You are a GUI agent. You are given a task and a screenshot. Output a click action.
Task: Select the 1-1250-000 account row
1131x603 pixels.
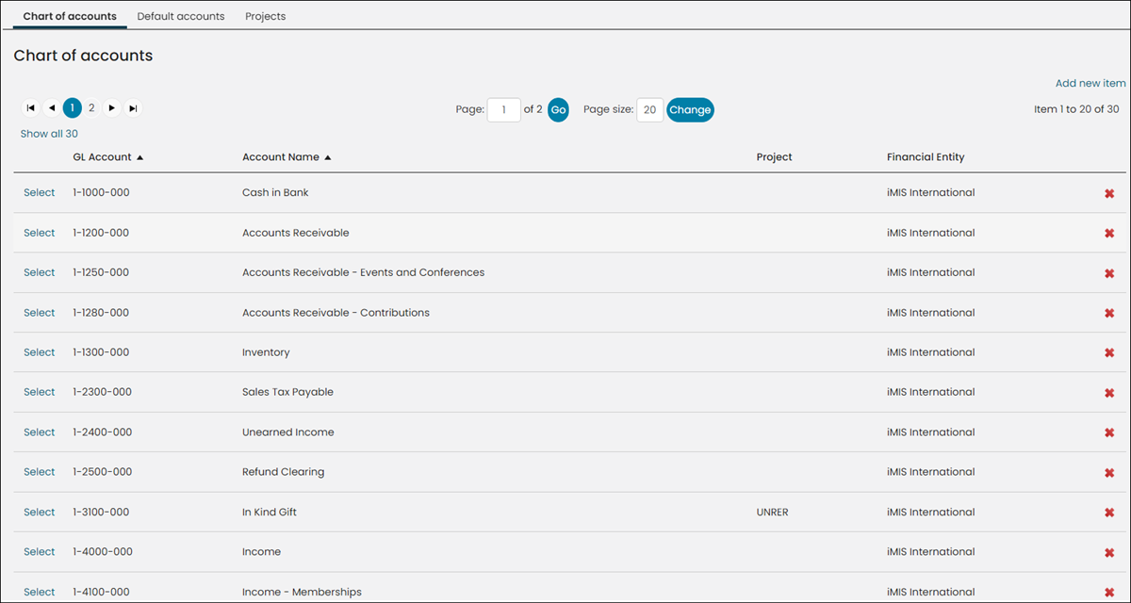[x=40, y=272]
